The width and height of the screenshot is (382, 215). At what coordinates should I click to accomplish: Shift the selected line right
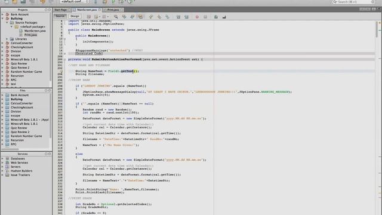click(x=186, y=17)
